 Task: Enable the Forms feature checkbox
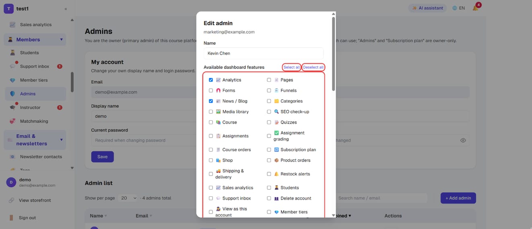point(211,91)
